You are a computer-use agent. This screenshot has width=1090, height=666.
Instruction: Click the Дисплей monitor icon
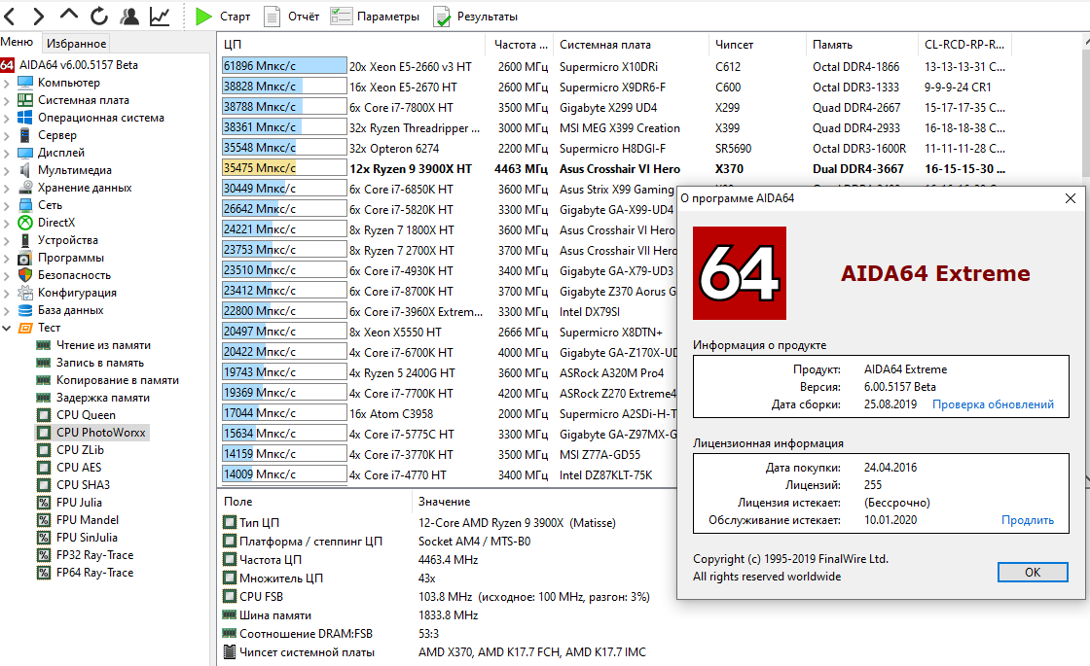tap(25, 152)
